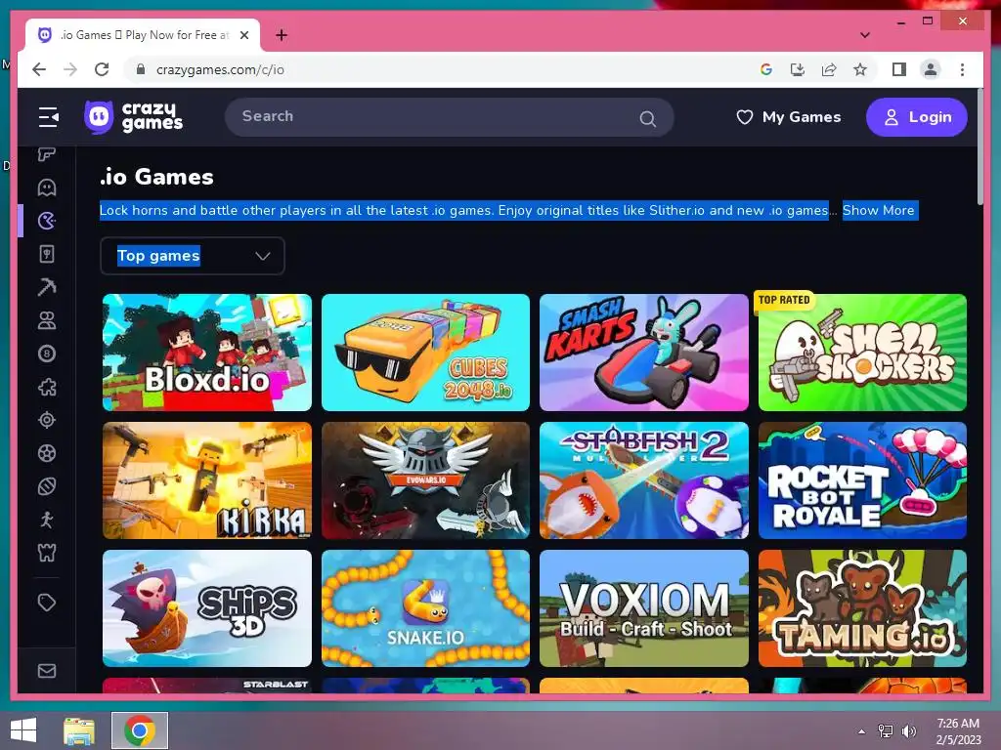Open Chrome tab search chevron
The image size is (1001, 750).
865,35
